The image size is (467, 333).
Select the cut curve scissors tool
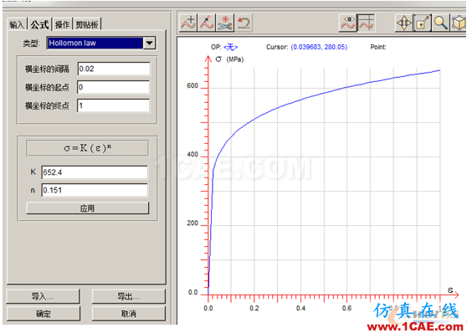coord(225,23)
